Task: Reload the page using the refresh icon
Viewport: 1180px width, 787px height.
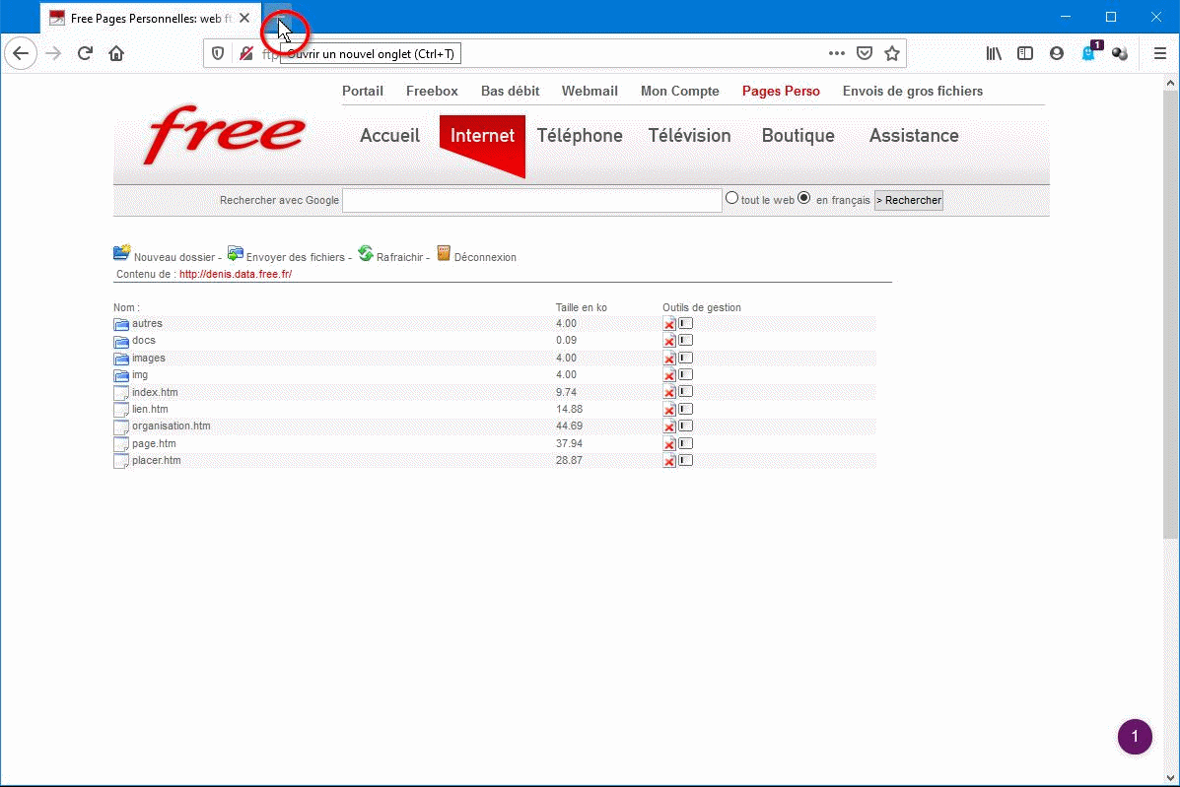Action: pos(85,53)
